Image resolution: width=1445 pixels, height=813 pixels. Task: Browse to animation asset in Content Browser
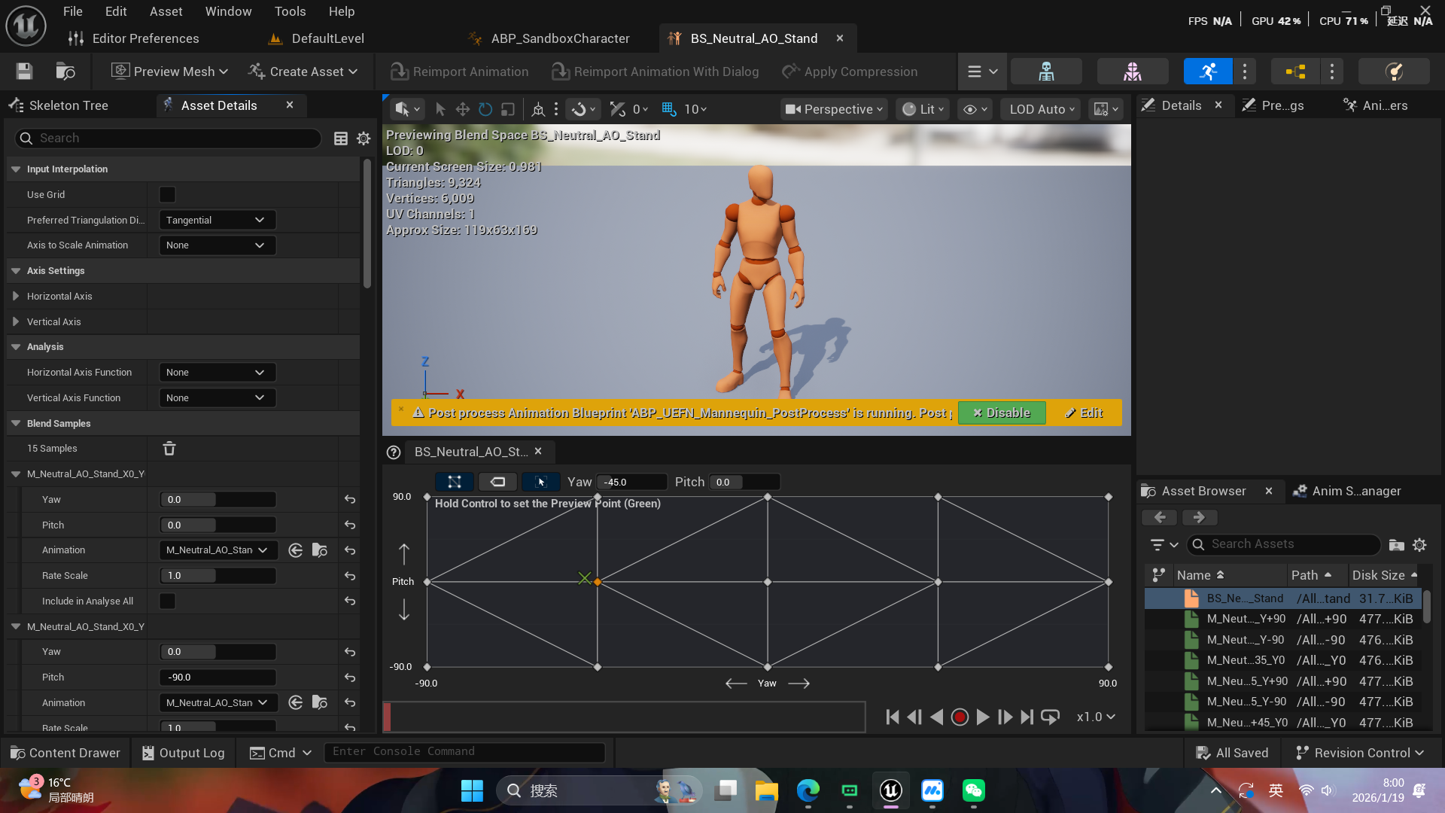[320, 550]
